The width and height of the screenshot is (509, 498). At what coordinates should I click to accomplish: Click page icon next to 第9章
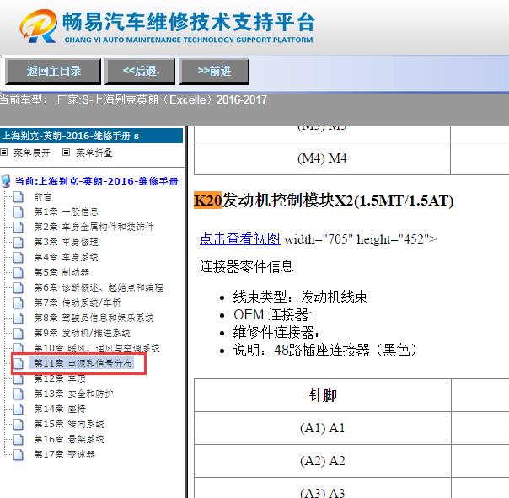tap(19, 333)
